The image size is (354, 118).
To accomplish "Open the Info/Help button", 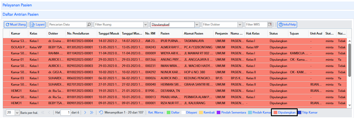I will pos(287,24).
